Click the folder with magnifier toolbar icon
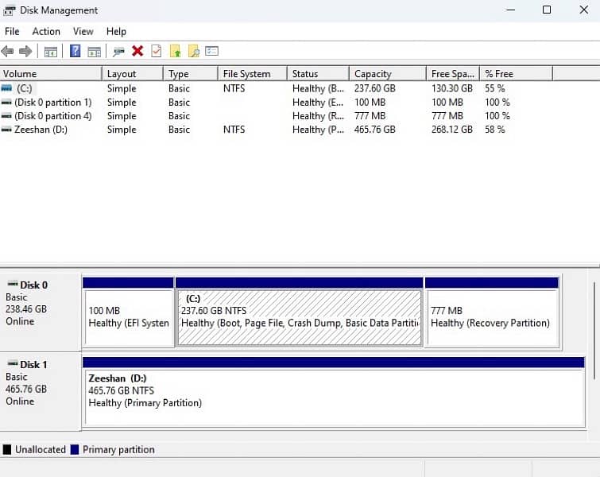Image resolution: width=600 pixels, height=477 pixels. (x=193, y=51)
